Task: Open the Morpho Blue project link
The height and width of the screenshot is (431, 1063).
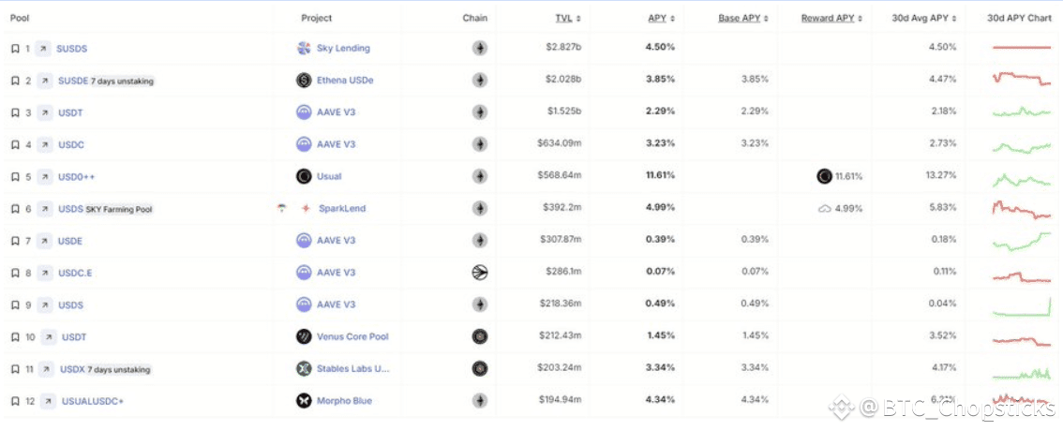Action: point(346,401)
